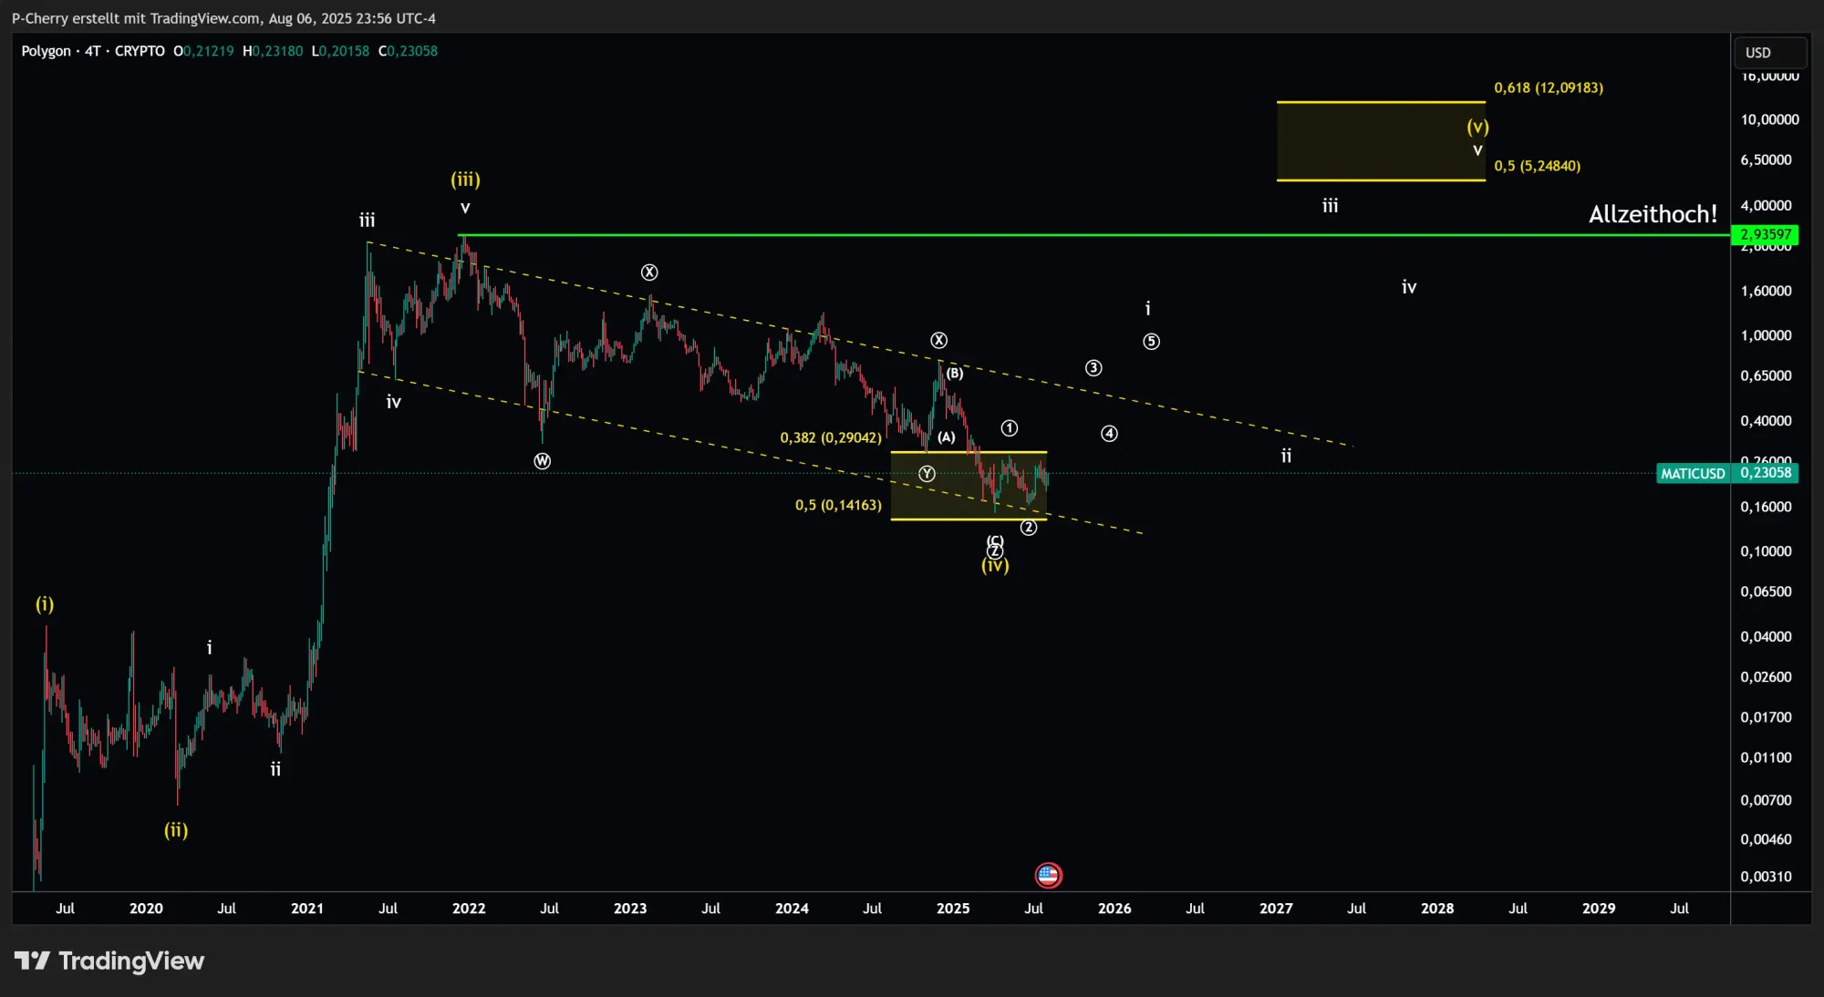Click the 2026 time axis label
Screen dimensions: 1824x997
(1114, 909)
